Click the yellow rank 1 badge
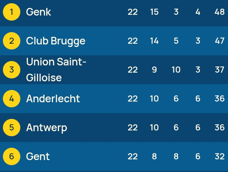 [x=12, y=12]
